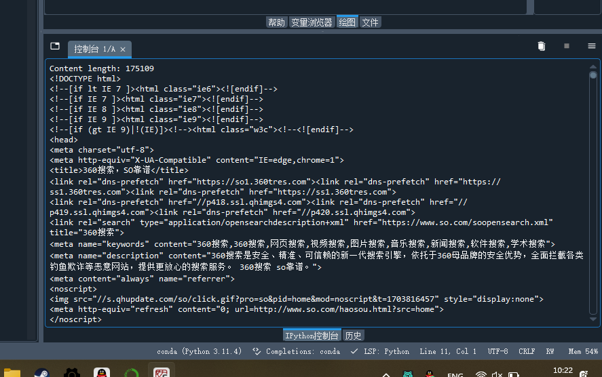Switch to the 历史 tab
Viewport: 602px width, 377px height.
pyautogui.click(x=353, y=336)
